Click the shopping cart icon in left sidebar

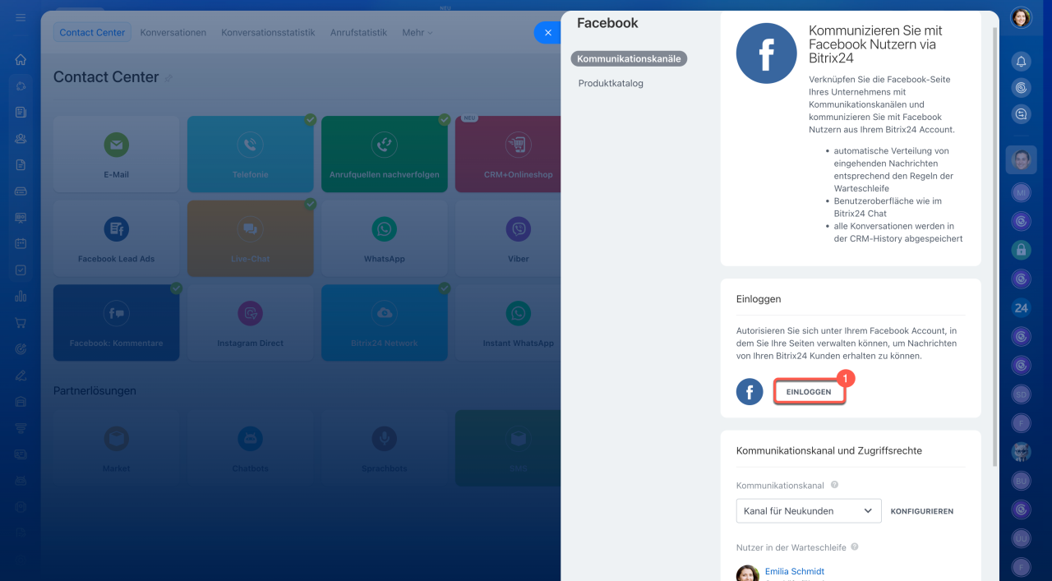[x=21, y=322]
